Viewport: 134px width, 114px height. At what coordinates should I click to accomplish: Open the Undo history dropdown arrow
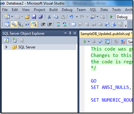(77, 17)
